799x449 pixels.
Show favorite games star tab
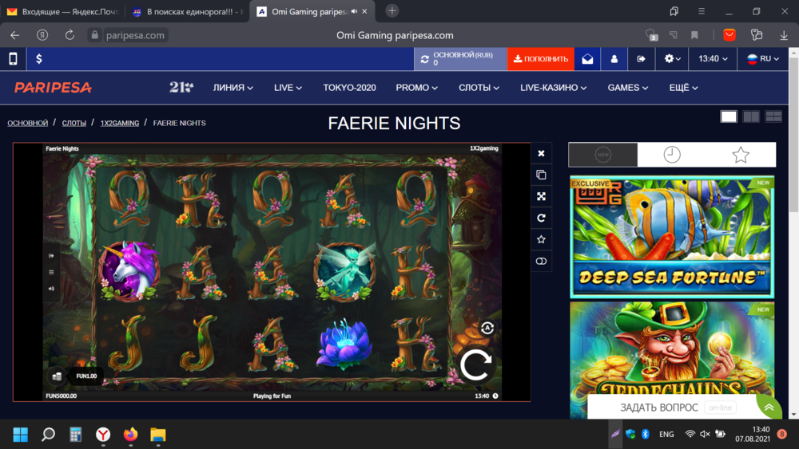point(741,155)
